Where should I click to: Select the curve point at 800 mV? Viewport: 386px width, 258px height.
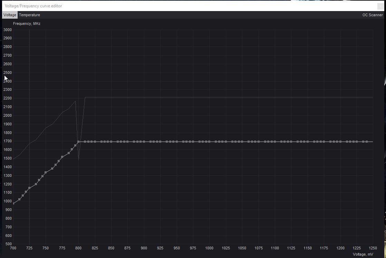pyautogui.click(x=78, y=142)
